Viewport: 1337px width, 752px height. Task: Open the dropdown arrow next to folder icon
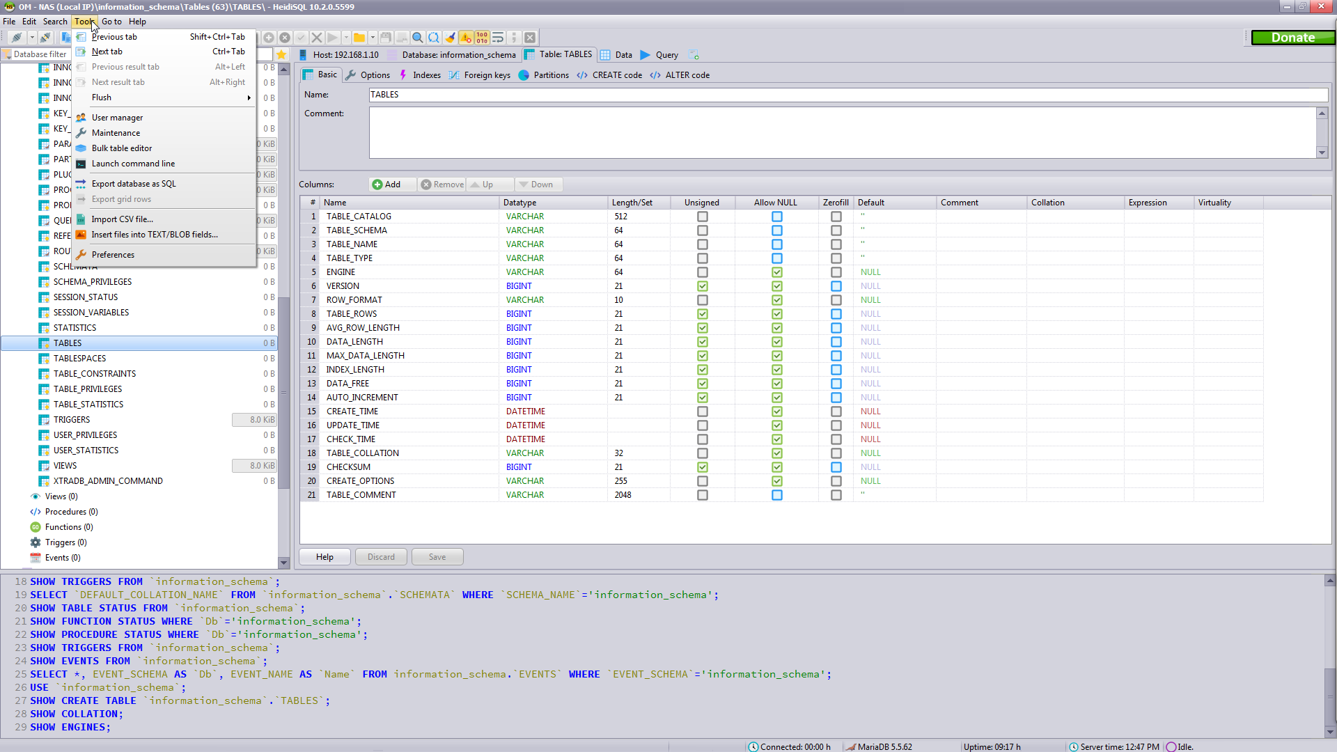[373, 38]
